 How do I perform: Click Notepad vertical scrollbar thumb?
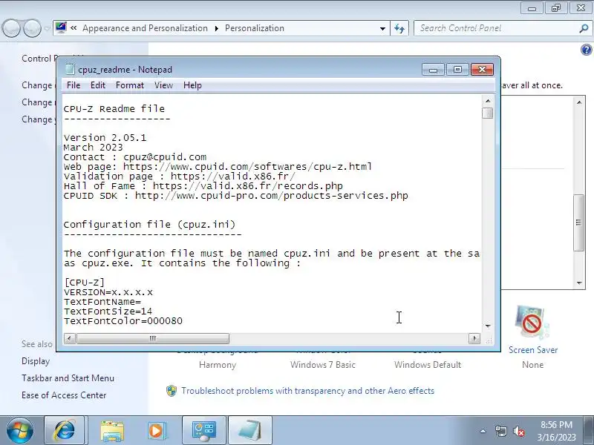488,113
